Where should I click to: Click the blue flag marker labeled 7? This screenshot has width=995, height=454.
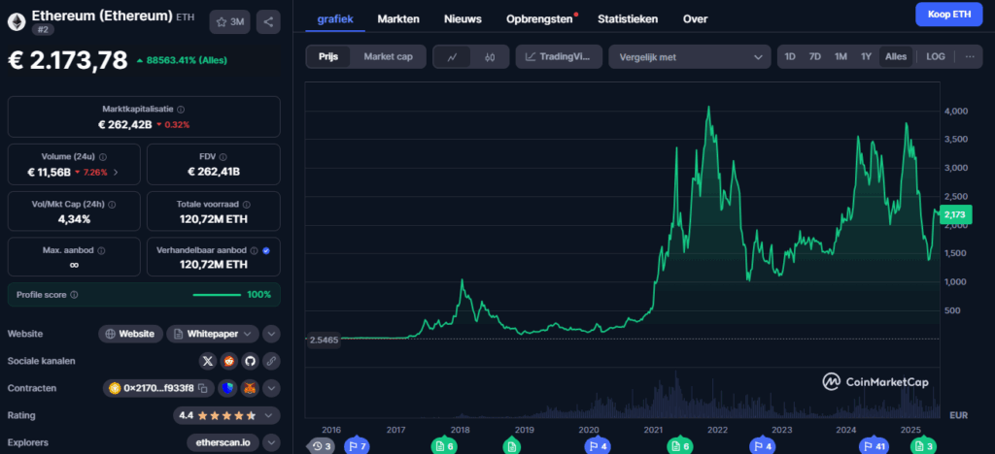point(357,446)
